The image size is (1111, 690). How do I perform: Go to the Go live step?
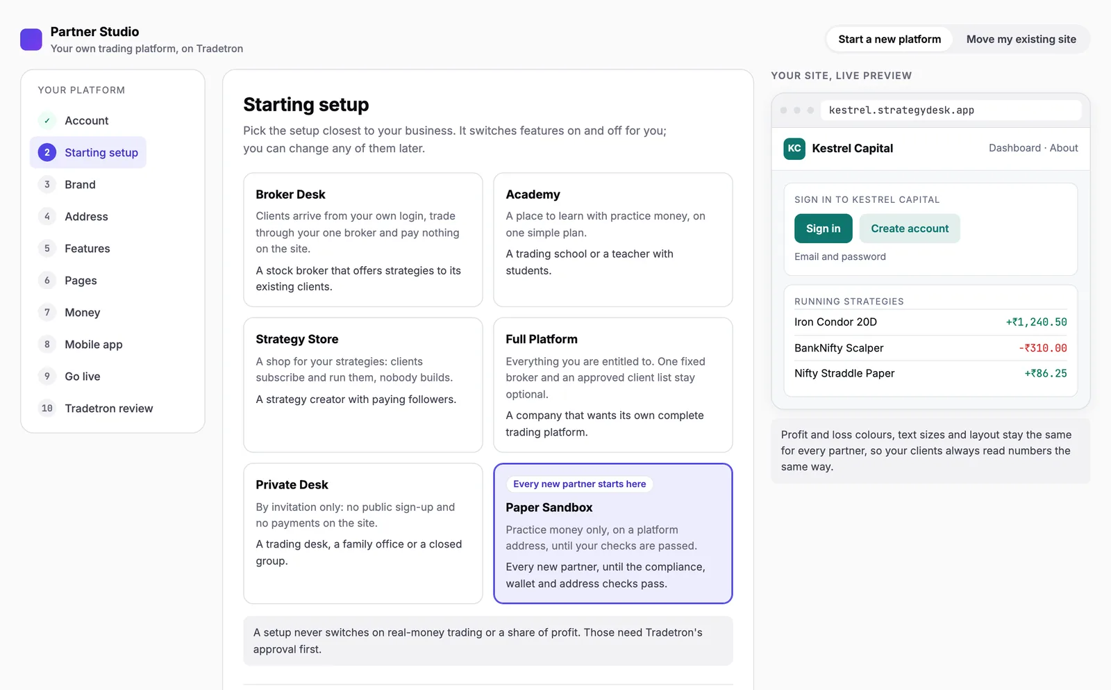(70, 377)
